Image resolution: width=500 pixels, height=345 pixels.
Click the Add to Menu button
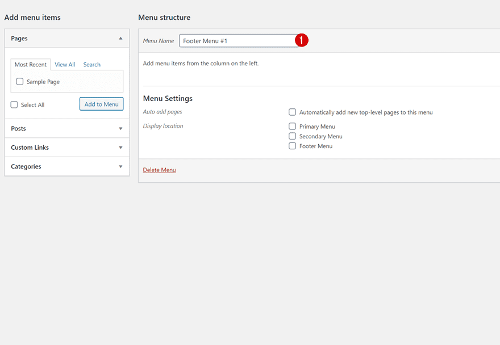click(101, 104)
